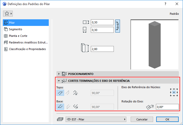Screen dimensions: 183x125
Task: Open the Planta e Corte page
Action: 26,36
